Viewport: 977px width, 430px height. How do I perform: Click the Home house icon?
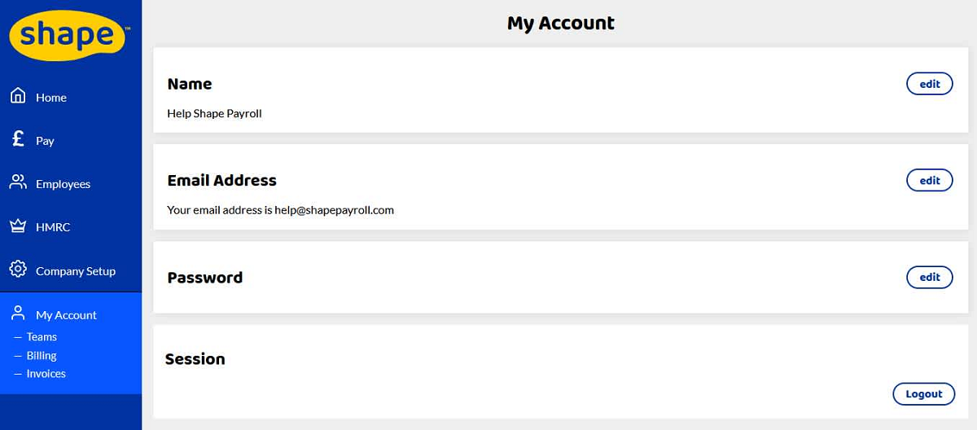pyautogui.click(x=18, y=96)
